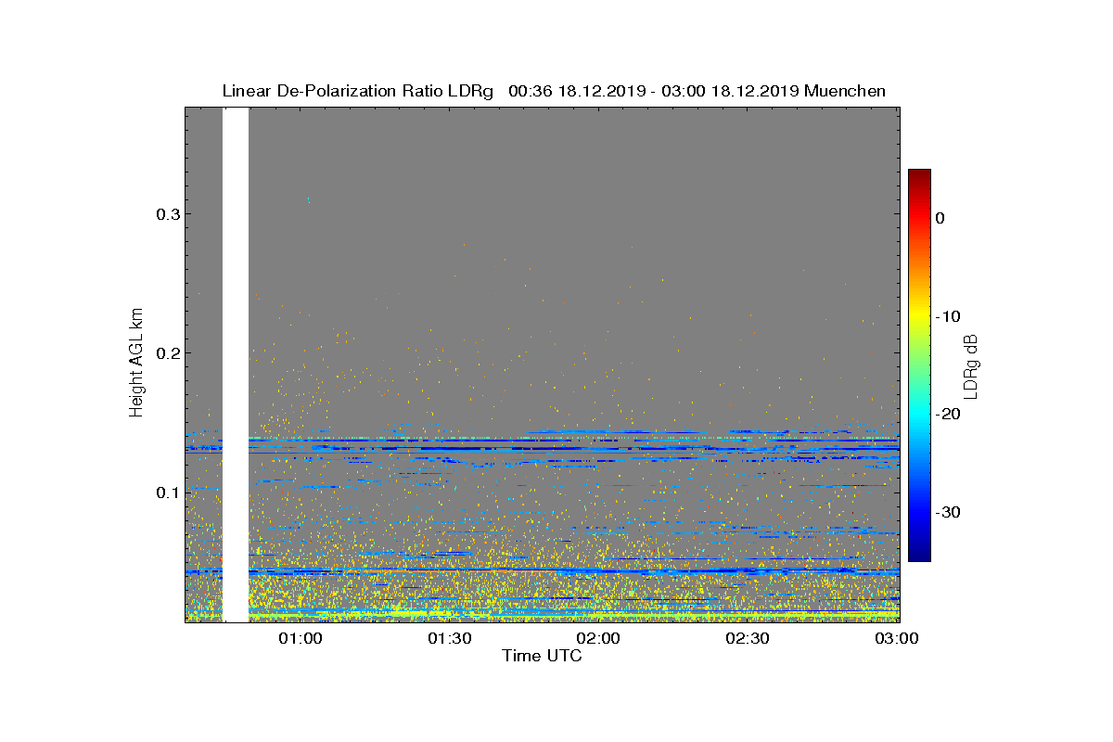The image size is (1113, 742).
Task: Click the 'LDRg dB' colorbar label
Action: click(970, 365)
